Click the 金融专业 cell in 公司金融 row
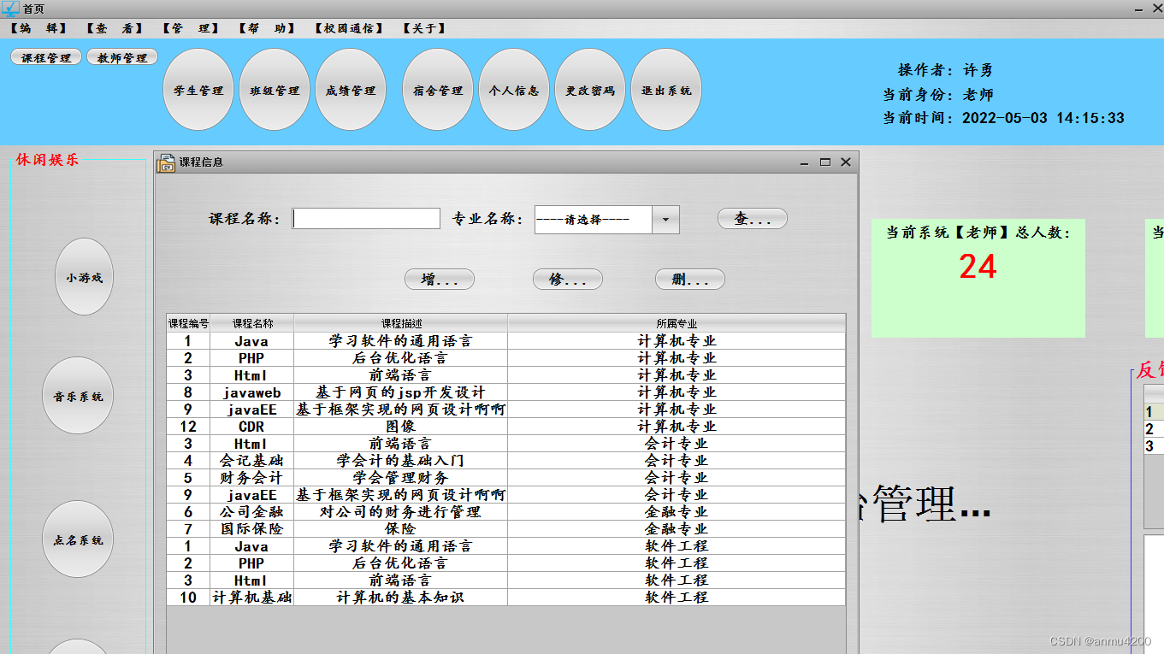Image resolution: width=1164 pixels, height=654 pixels. tap(677, 512)
